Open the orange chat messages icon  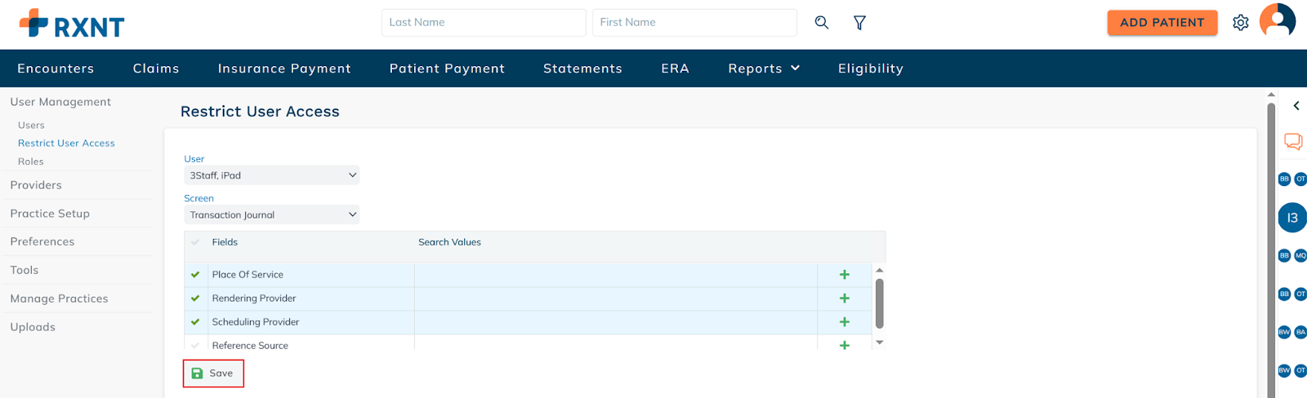[1292, 141]
